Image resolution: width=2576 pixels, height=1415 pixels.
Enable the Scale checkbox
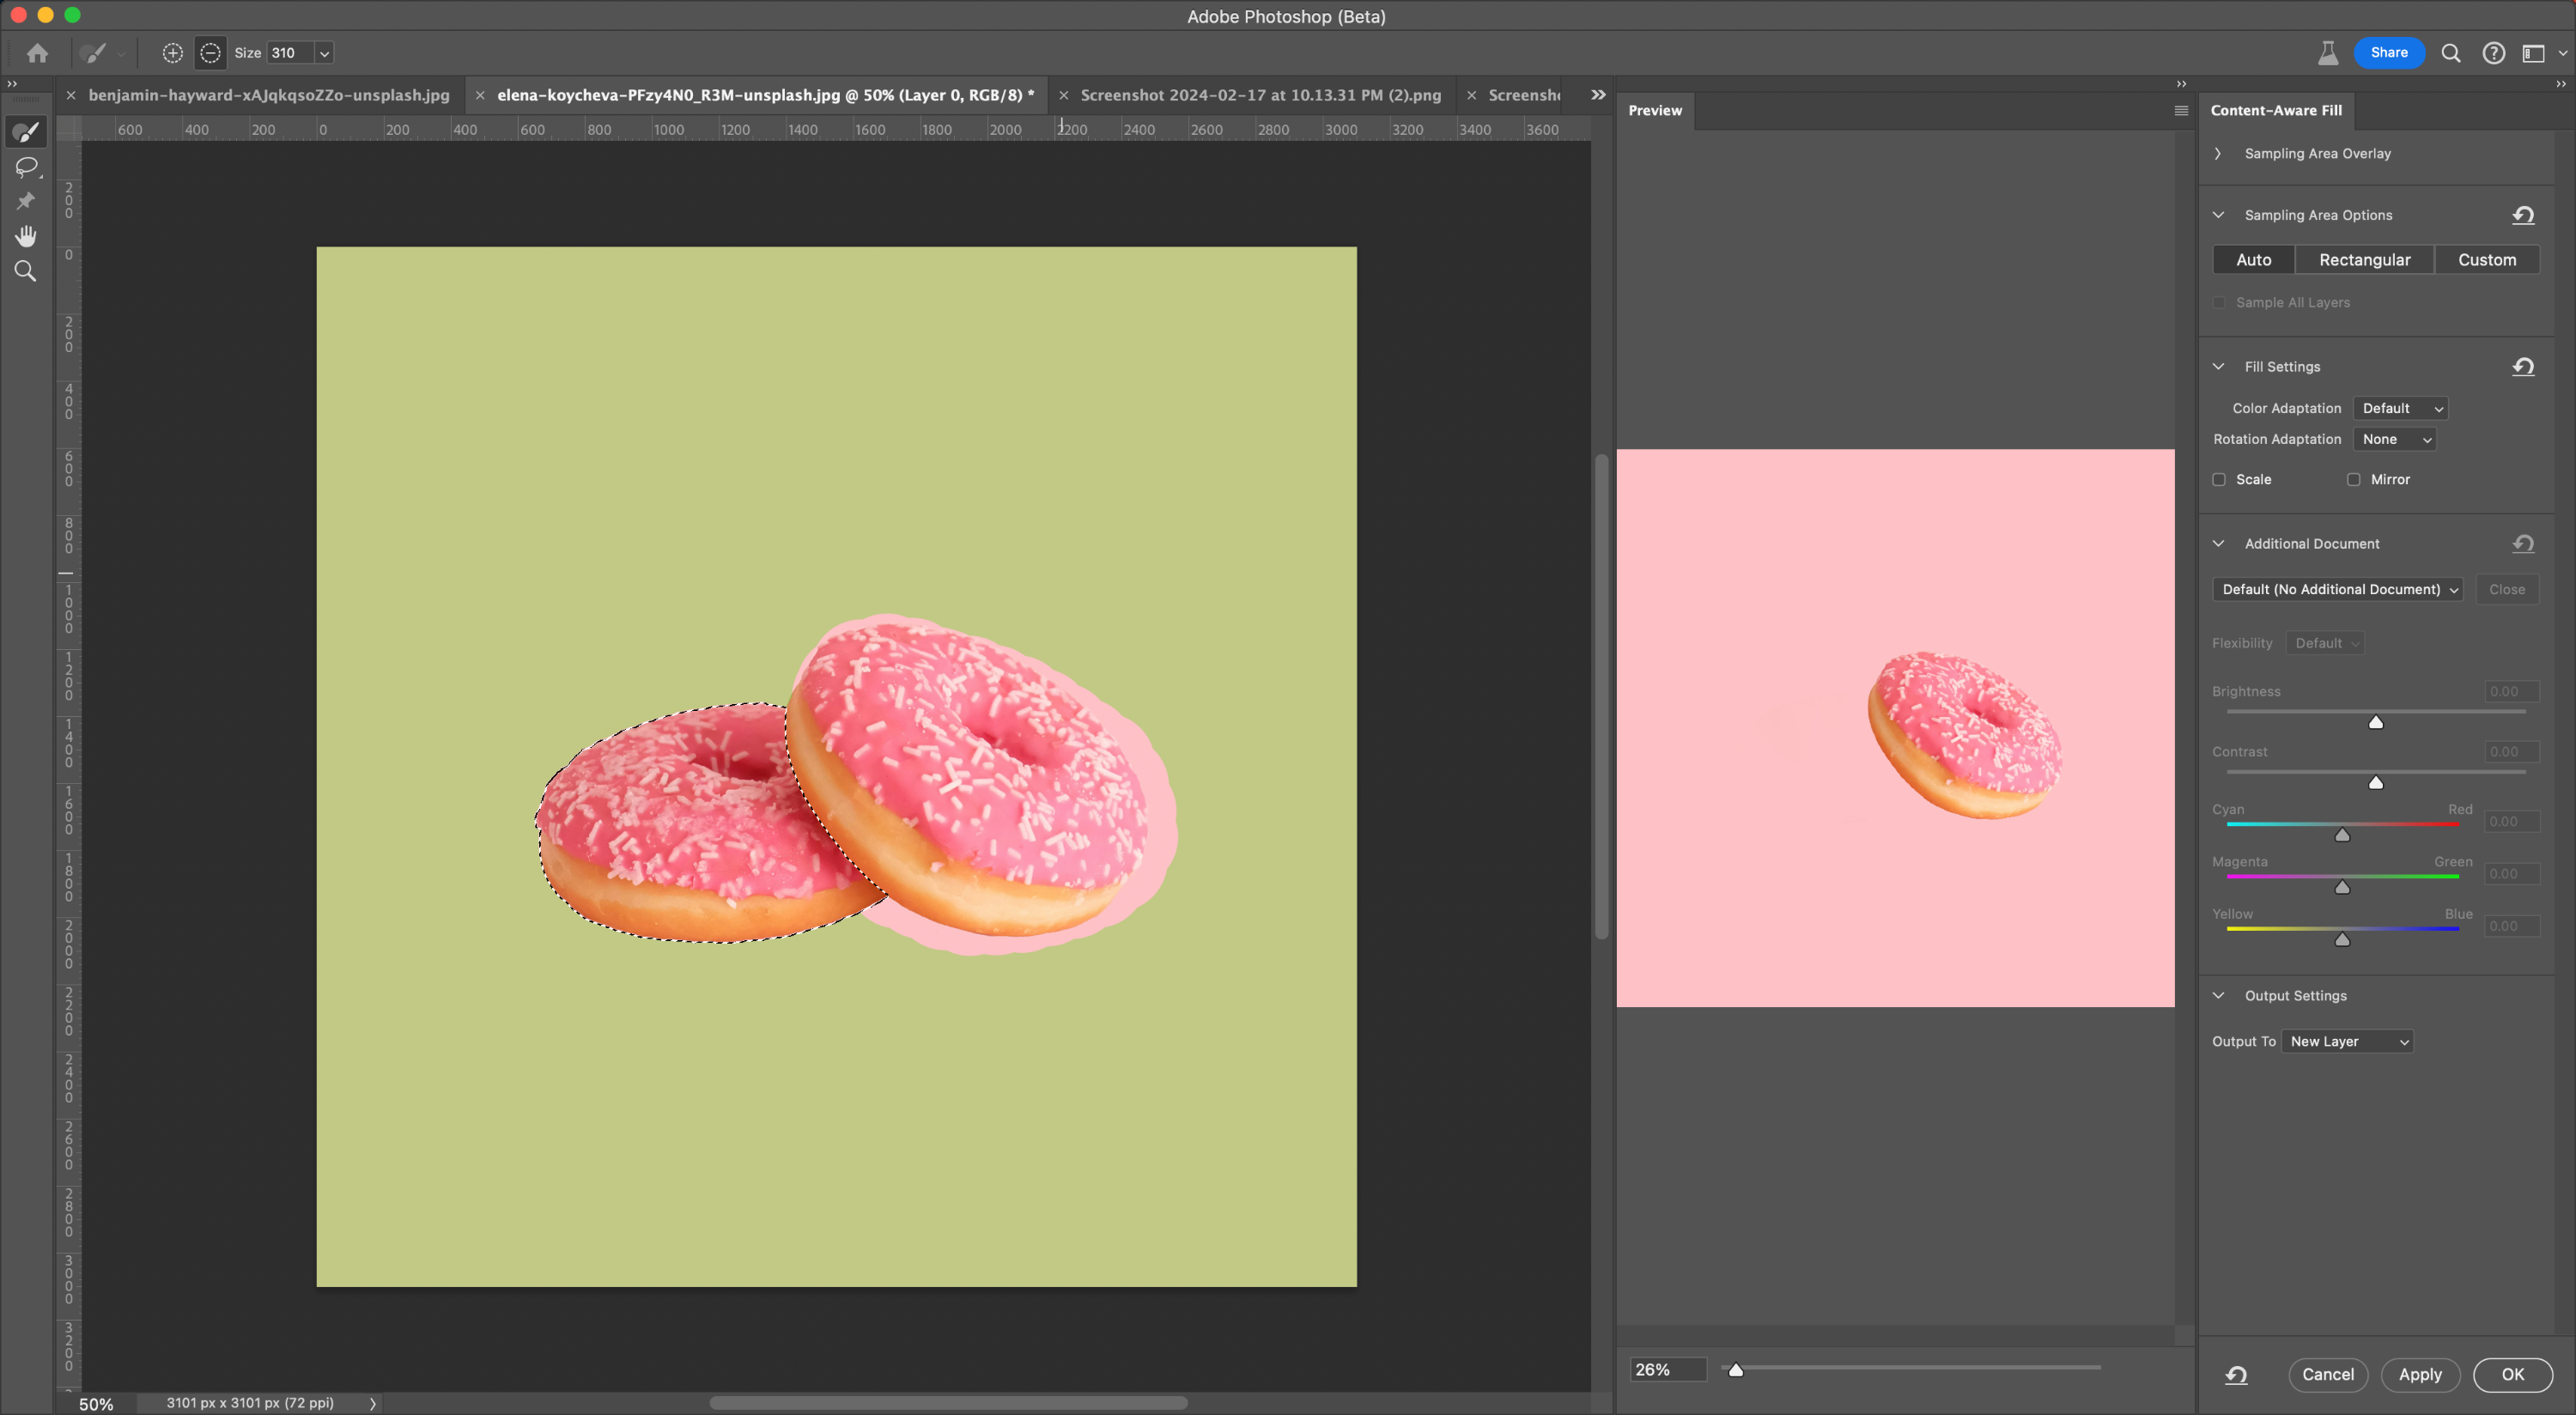tap(2219, 480)
